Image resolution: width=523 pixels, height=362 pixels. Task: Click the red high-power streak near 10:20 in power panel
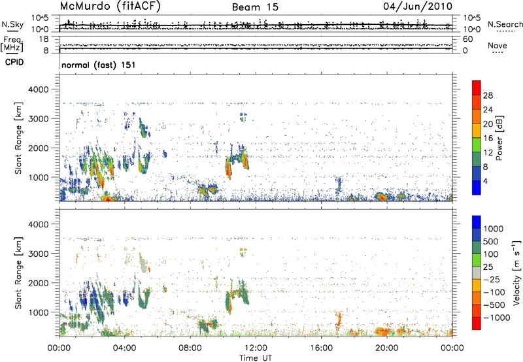point(228,167)
